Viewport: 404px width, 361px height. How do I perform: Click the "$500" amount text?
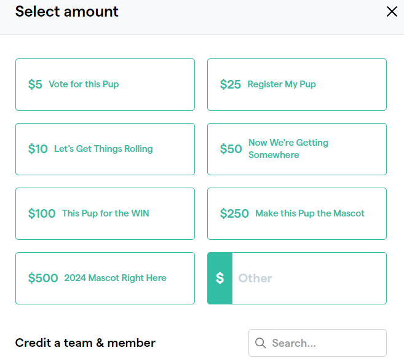pos(43,278)
